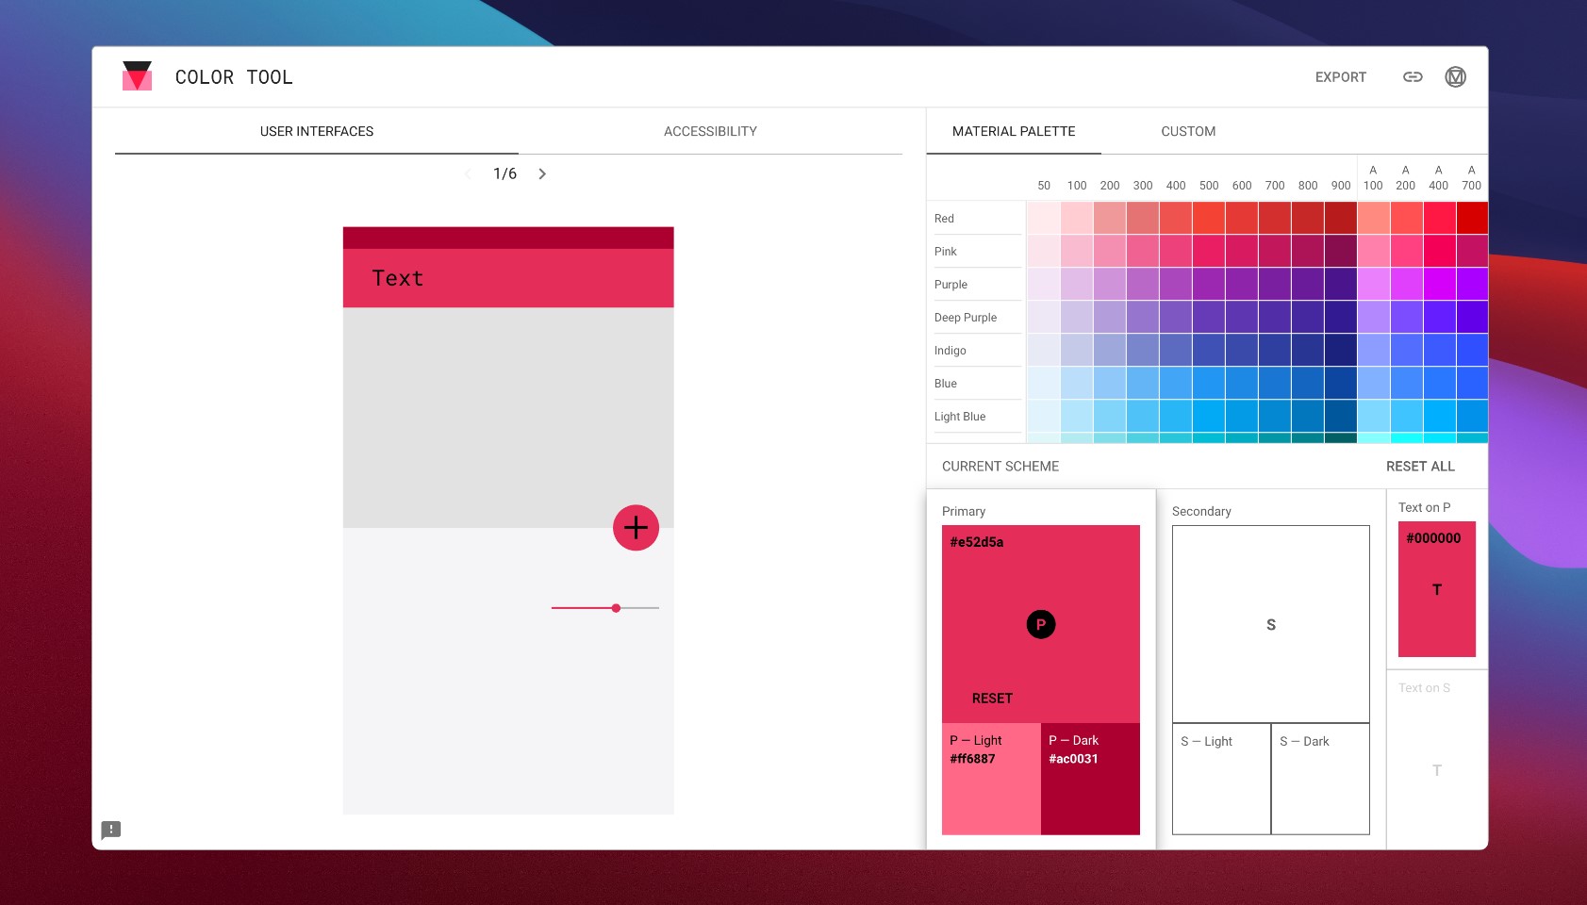Select the S placeholder in Secondary panel
1587x905 pixels.
(x=1270, y=624)
